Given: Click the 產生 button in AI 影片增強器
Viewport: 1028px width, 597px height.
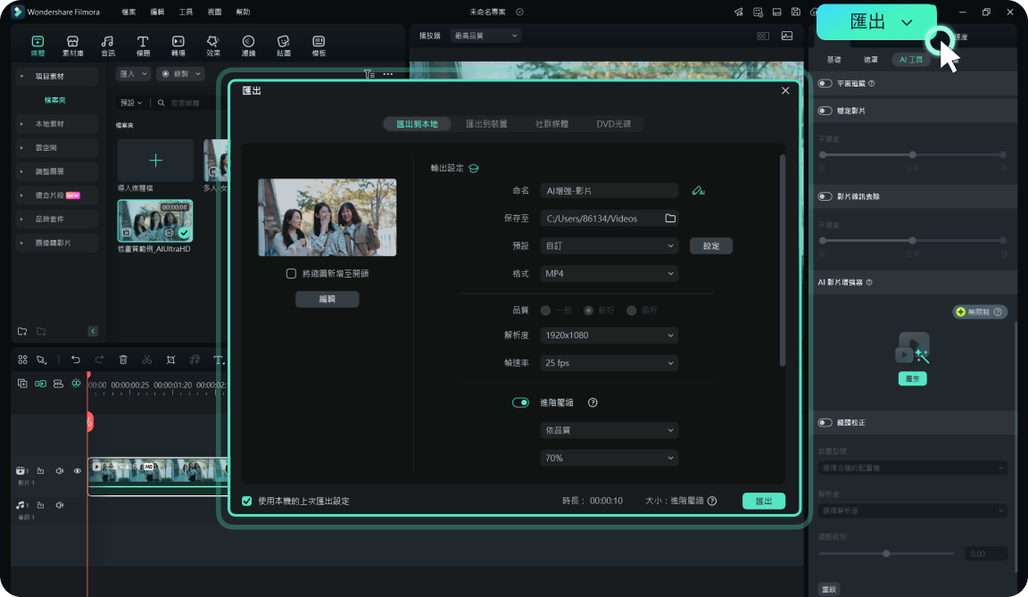Looking at the screenshot, I should pyautogui.click(x=912, y=378).
